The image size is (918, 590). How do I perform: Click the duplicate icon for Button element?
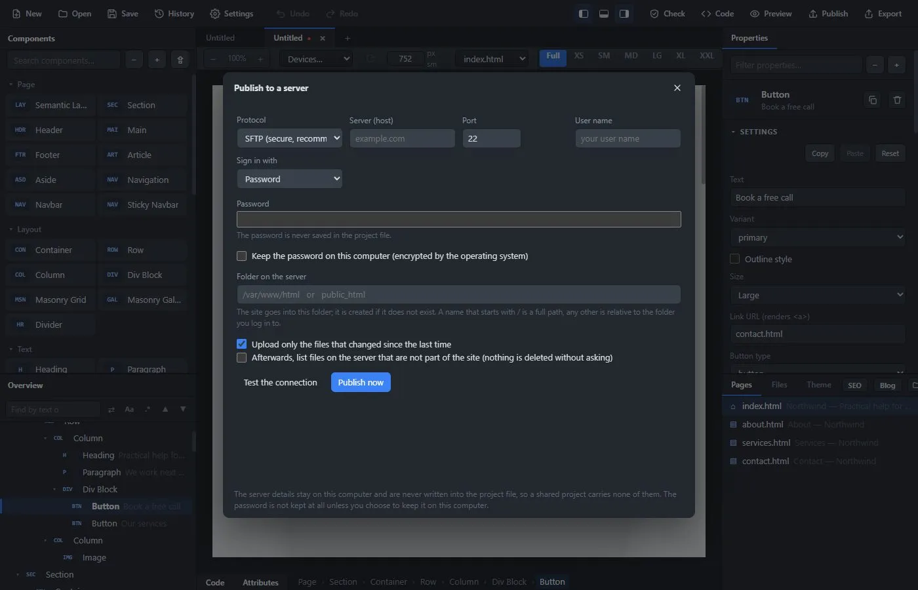tap(873, 100)
